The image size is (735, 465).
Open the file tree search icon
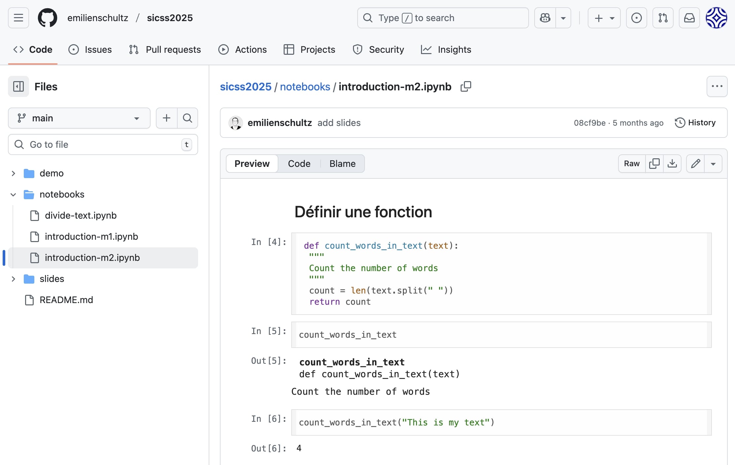[x=187, y=118]
